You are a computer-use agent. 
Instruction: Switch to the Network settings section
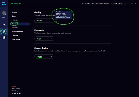[15, 28]
